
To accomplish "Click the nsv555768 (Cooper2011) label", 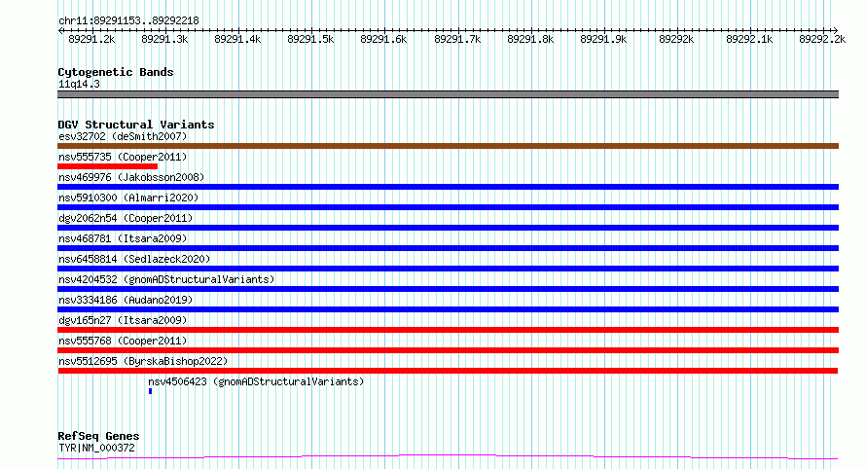I will (123, 341).
